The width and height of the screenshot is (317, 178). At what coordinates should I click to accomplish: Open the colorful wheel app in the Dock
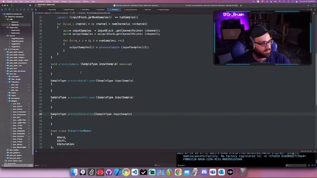coord(126,172)
